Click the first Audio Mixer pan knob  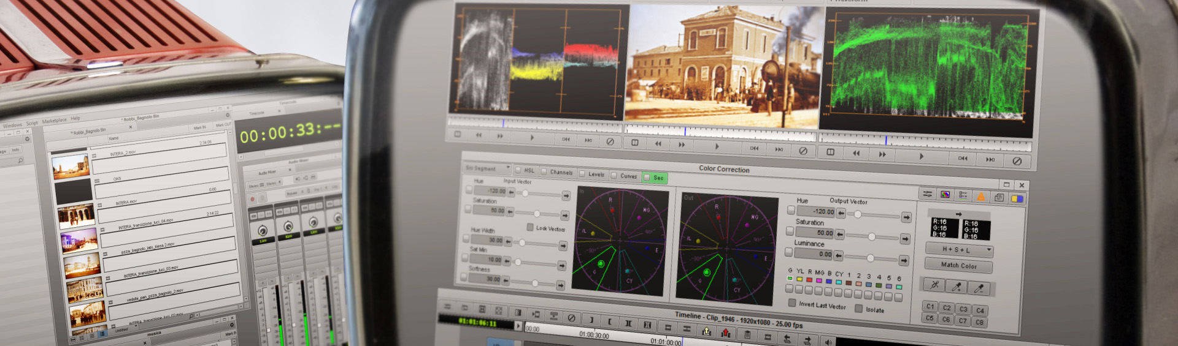[x=263, y=231]
